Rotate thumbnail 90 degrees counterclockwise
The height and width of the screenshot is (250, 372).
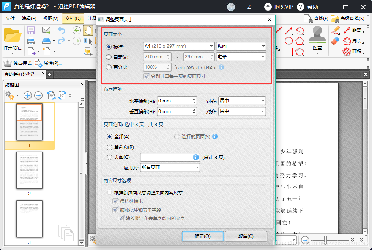[51, 95]
